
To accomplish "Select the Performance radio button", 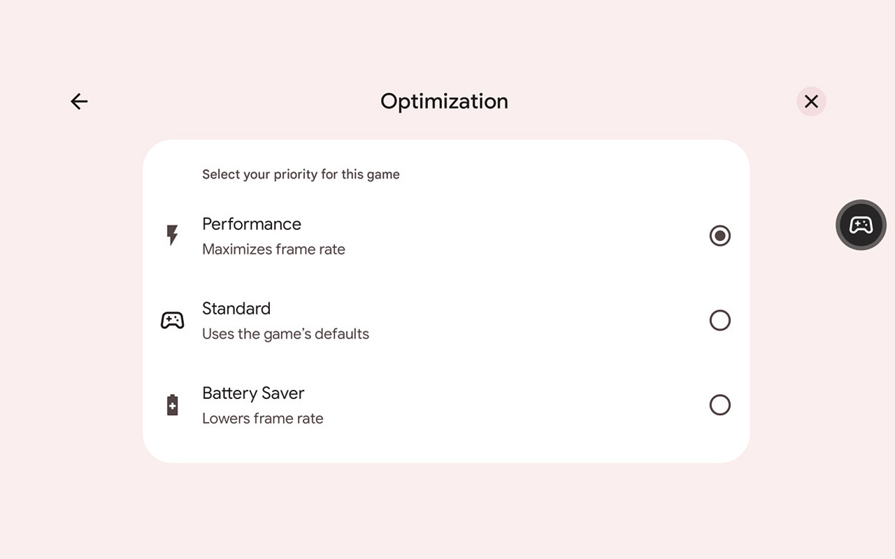I will [719, 235].
